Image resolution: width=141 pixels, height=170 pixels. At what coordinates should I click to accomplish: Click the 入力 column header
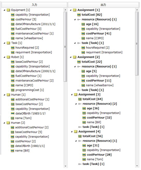click(x=34, y=5)
